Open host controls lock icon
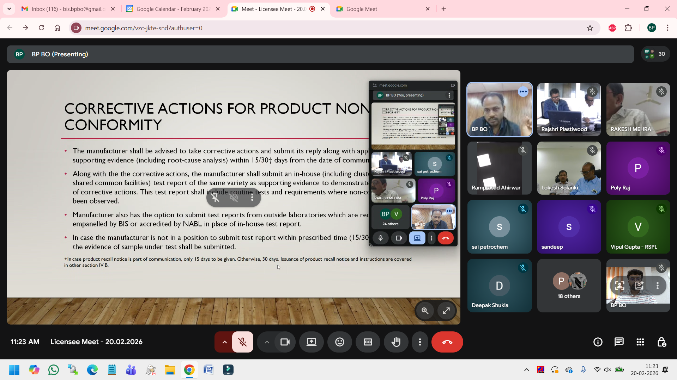This screenshot has height=380, width=677. click(x=661, y=342)
